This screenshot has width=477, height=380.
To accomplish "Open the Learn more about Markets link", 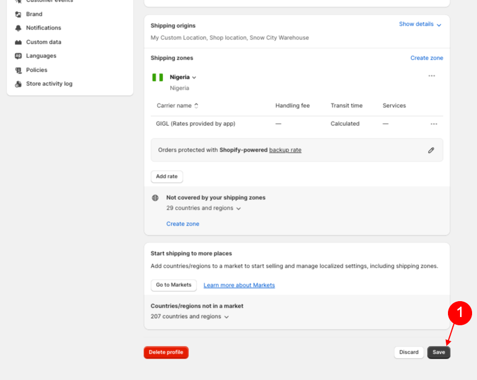I will [x=239, y=285].
